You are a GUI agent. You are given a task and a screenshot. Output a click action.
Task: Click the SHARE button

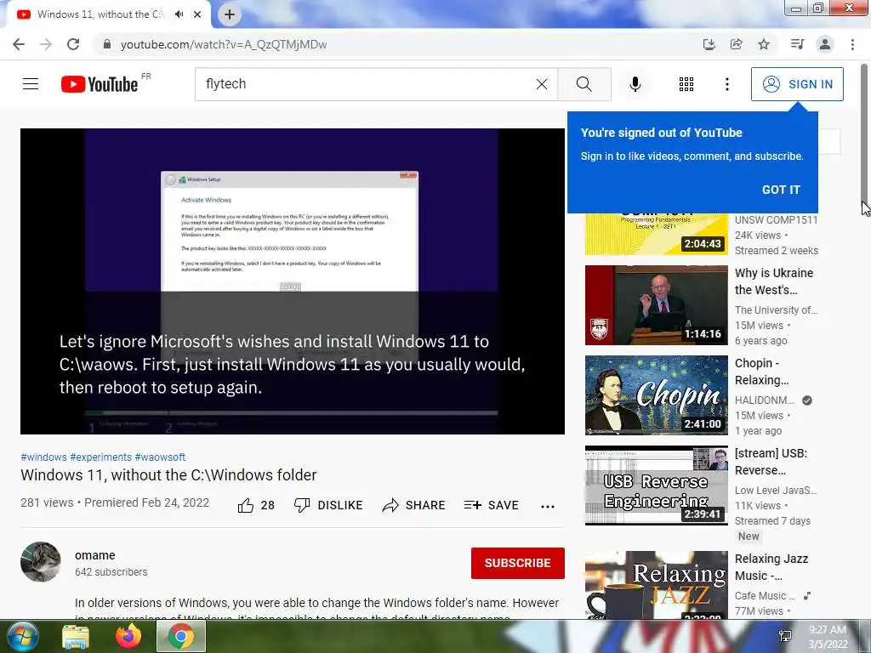coord(414,505)
